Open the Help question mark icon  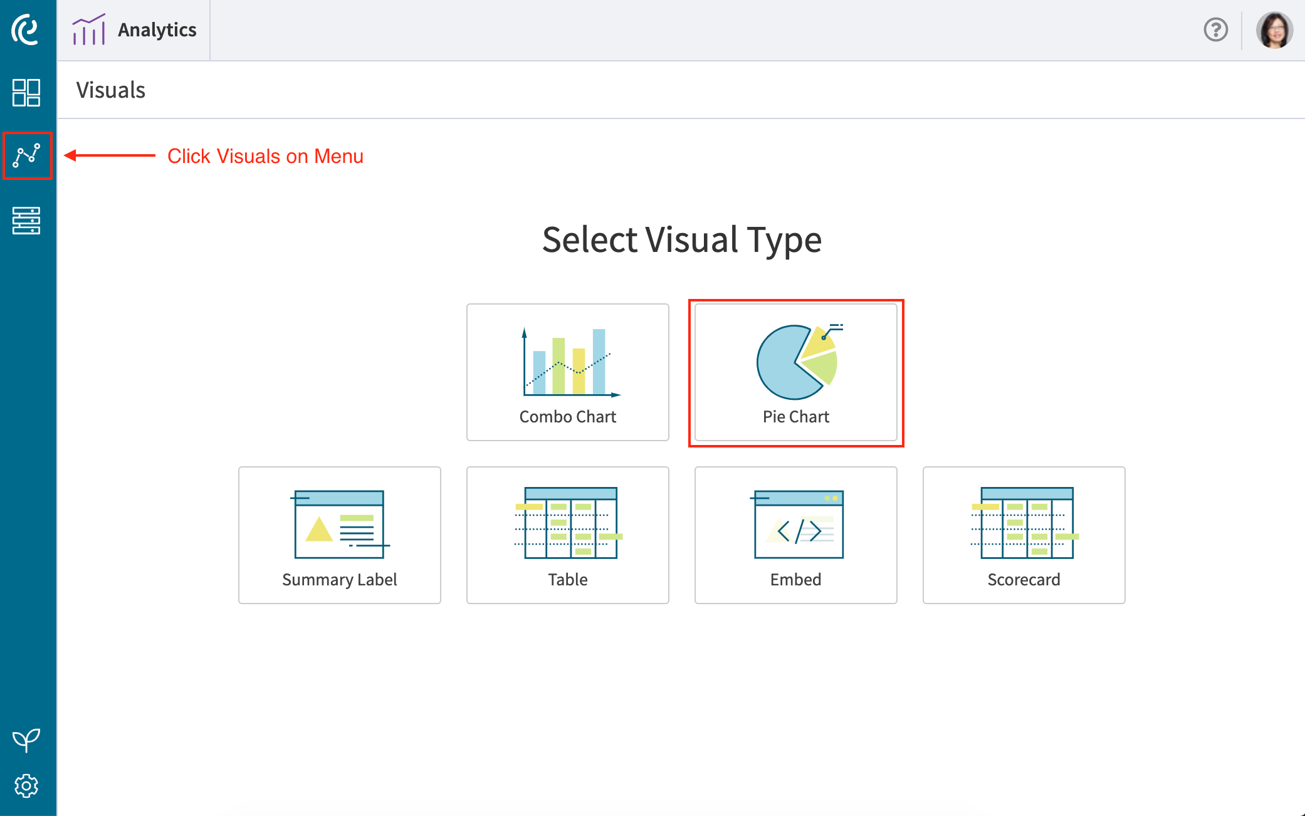coord(1215,29)
